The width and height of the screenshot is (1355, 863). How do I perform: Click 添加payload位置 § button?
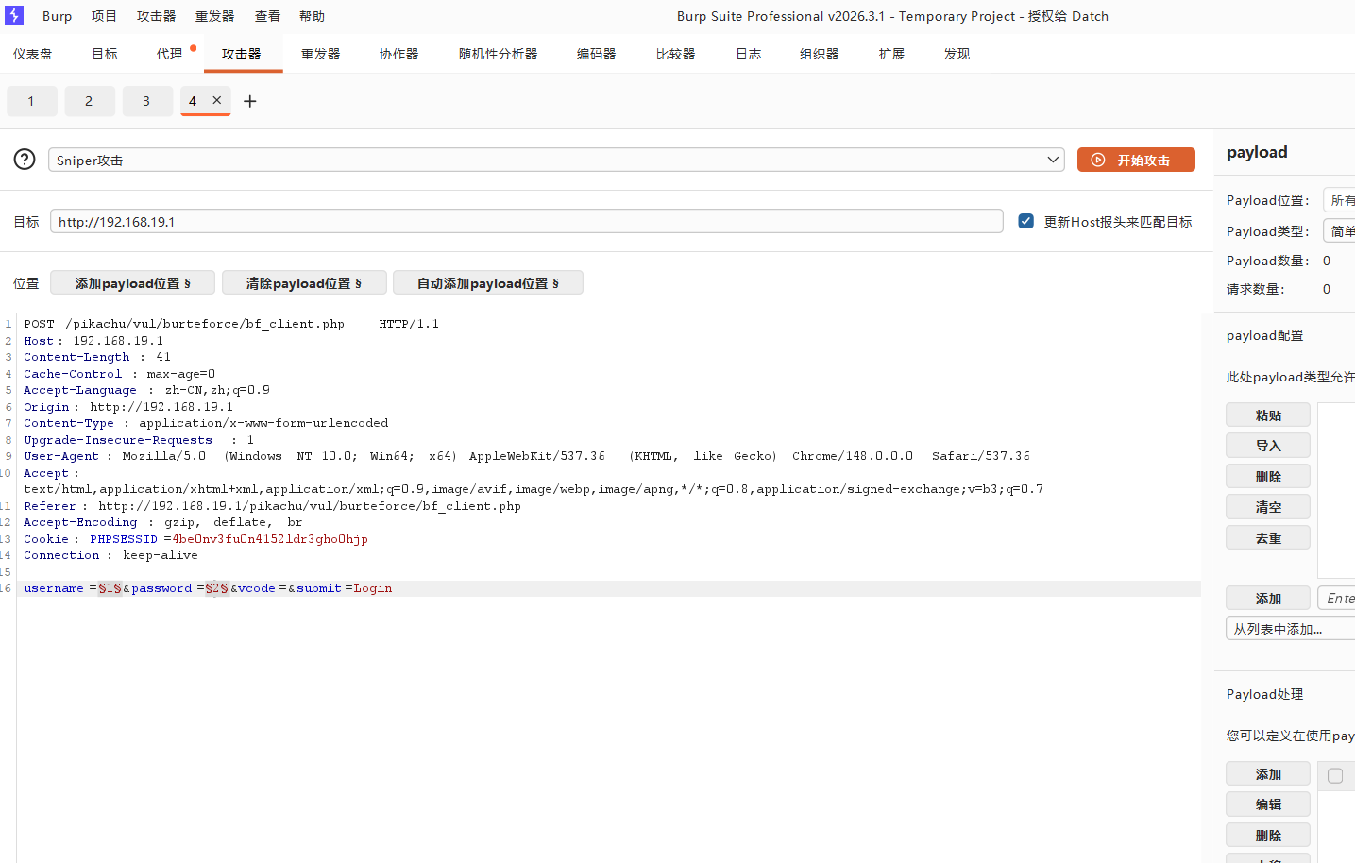132,282
